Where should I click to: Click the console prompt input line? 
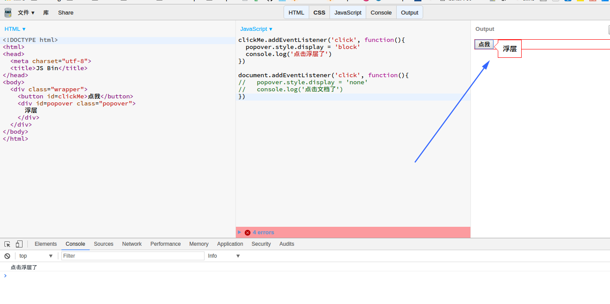click(305, 276)
